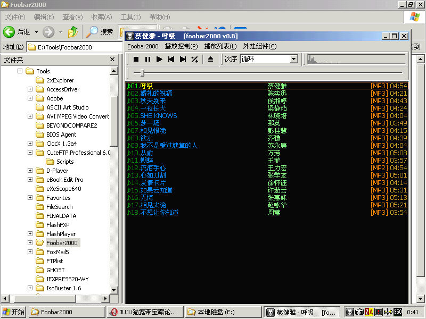Switch to Foobar2000 folder taskbar button
426x319 pixels.
coord(67,312)
